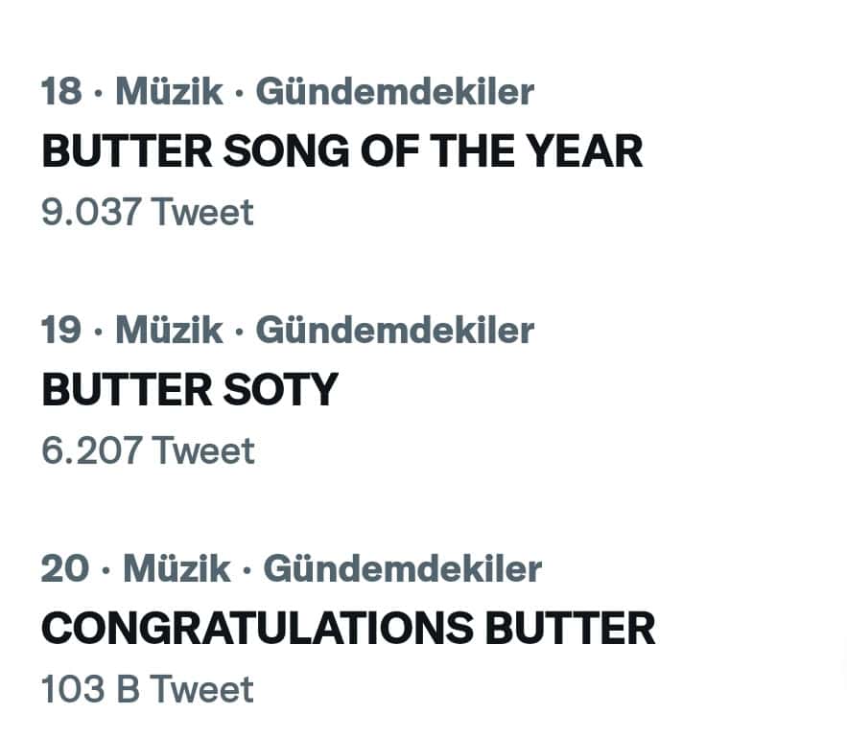Click Gündemdekiler on the 18th trend

tap(394, 92)
